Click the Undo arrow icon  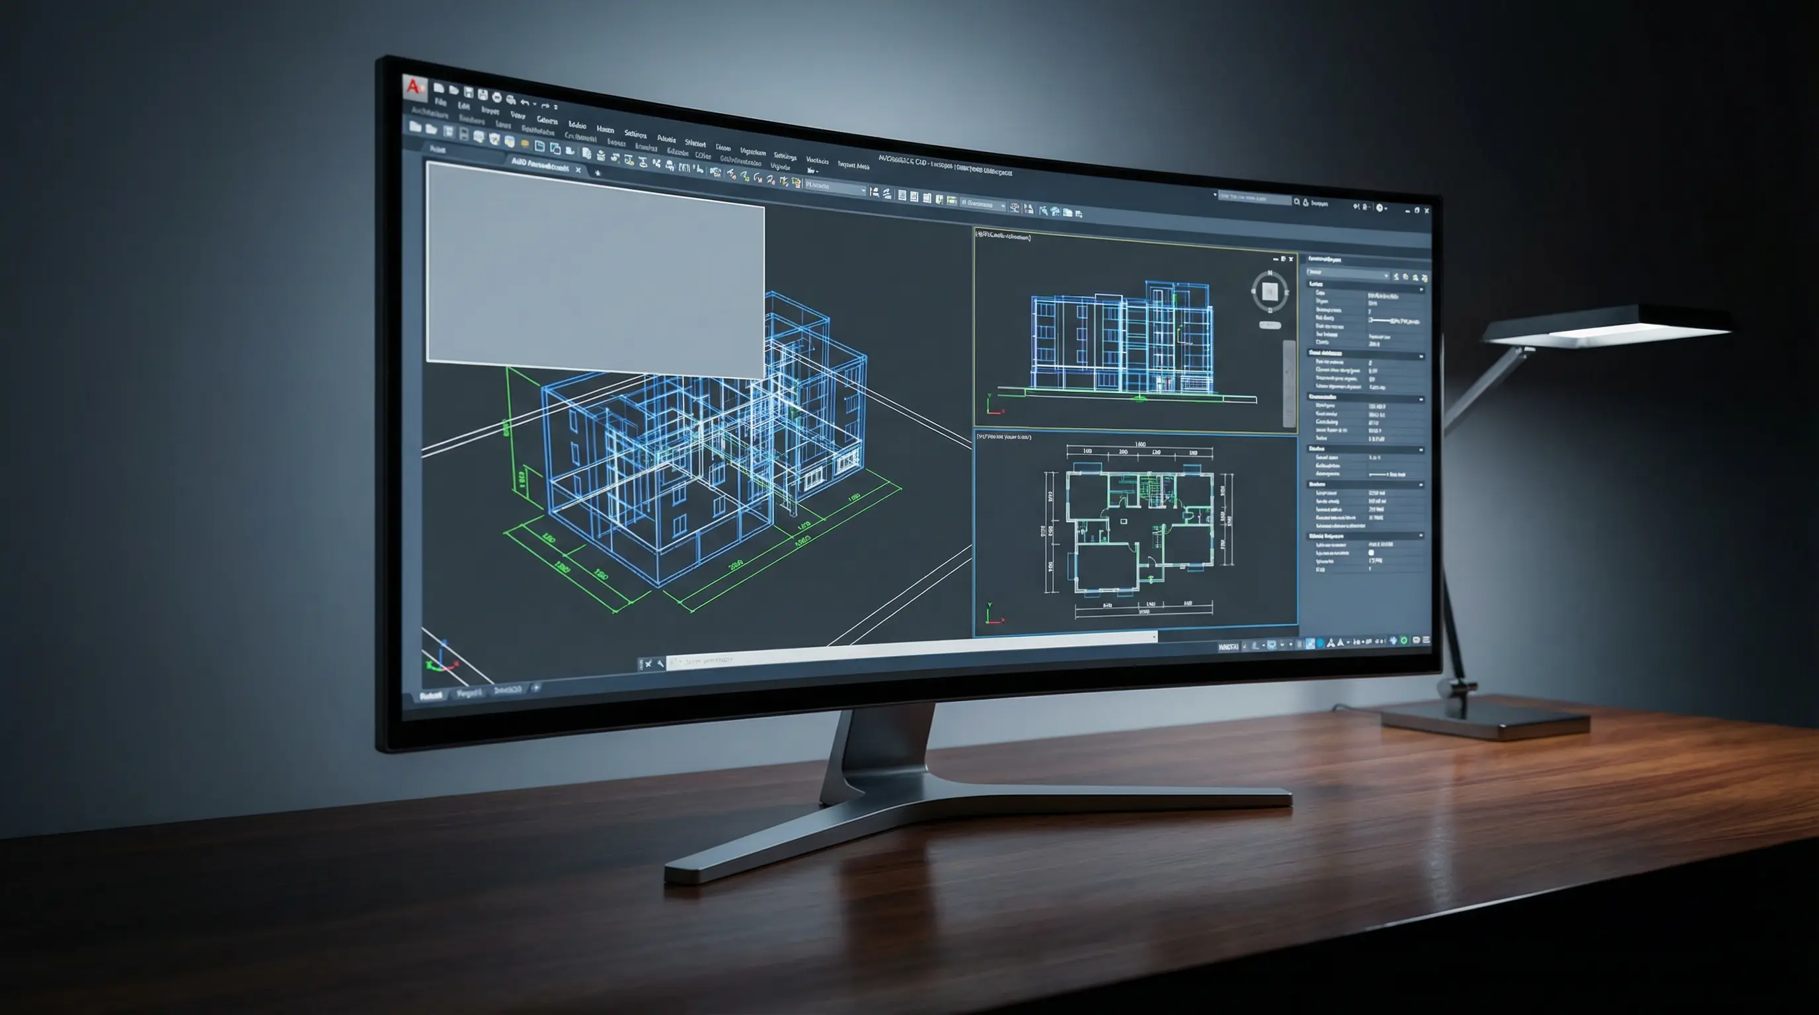[x=526, y=104]
